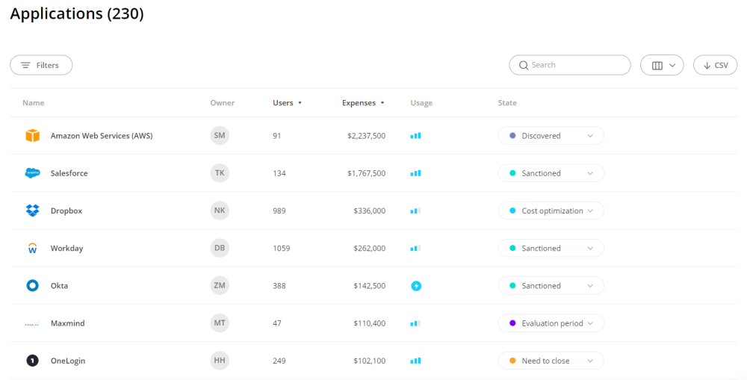Expand the Discovered state dropdown for AWS
Screen dimensions: 747x380
pos(551,136)
